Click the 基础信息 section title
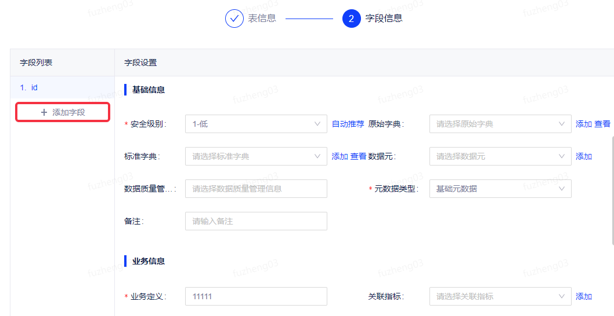The image size is (614, 316). pos(149,90)
